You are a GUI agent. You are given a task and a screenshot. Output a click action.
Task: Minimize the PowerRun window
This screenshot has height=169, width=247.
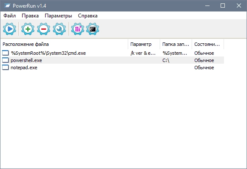(x=207, y=6)
